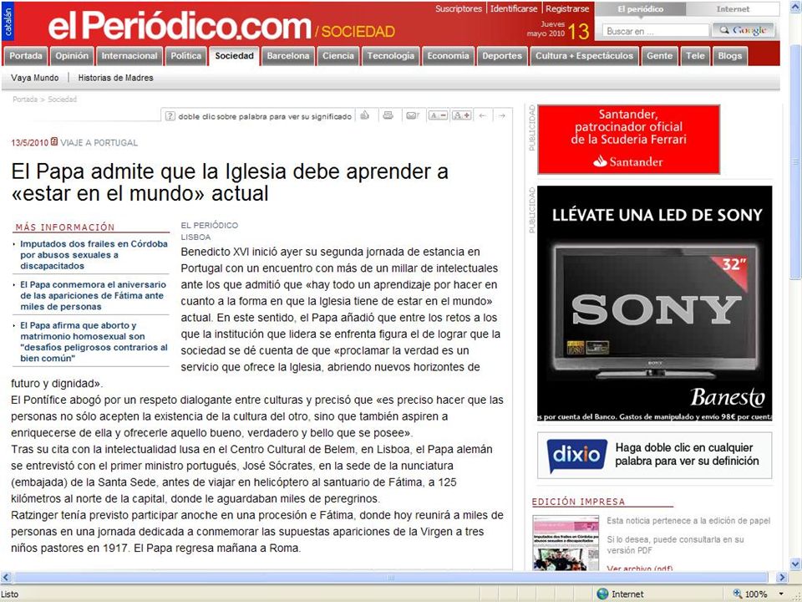Viewport: 802px width, 602px height.
Task: Send the article by email icon
Action: (x=412, y=115)
